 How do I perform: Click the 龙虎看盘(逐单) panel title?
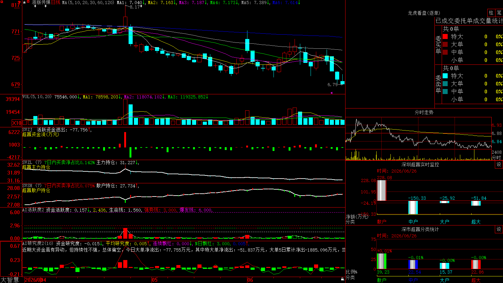424,13
